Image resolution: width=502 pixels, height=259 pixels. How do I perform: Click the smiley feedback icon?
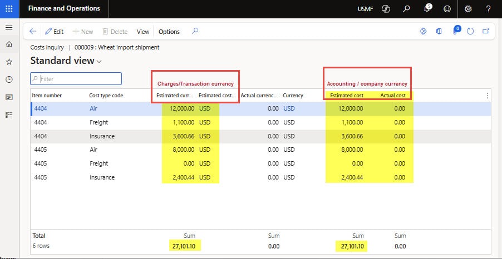(x=447, y=9)
